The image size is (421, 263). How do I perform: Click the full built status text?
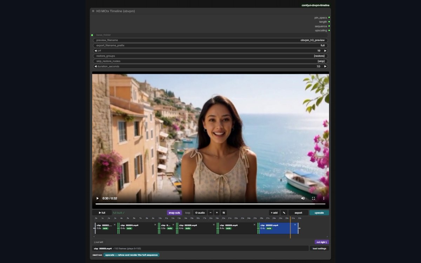click(x=119, y=213)
